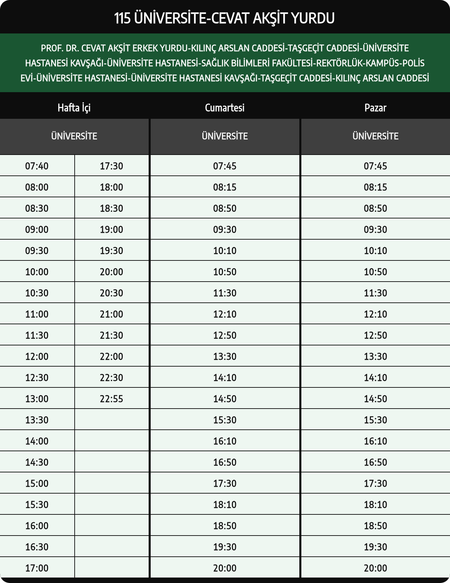Image resolution: width=450 pixels, height=583 pixels.
Task: Select the Pazar 14:10 departure
Action: click(375, 378)
